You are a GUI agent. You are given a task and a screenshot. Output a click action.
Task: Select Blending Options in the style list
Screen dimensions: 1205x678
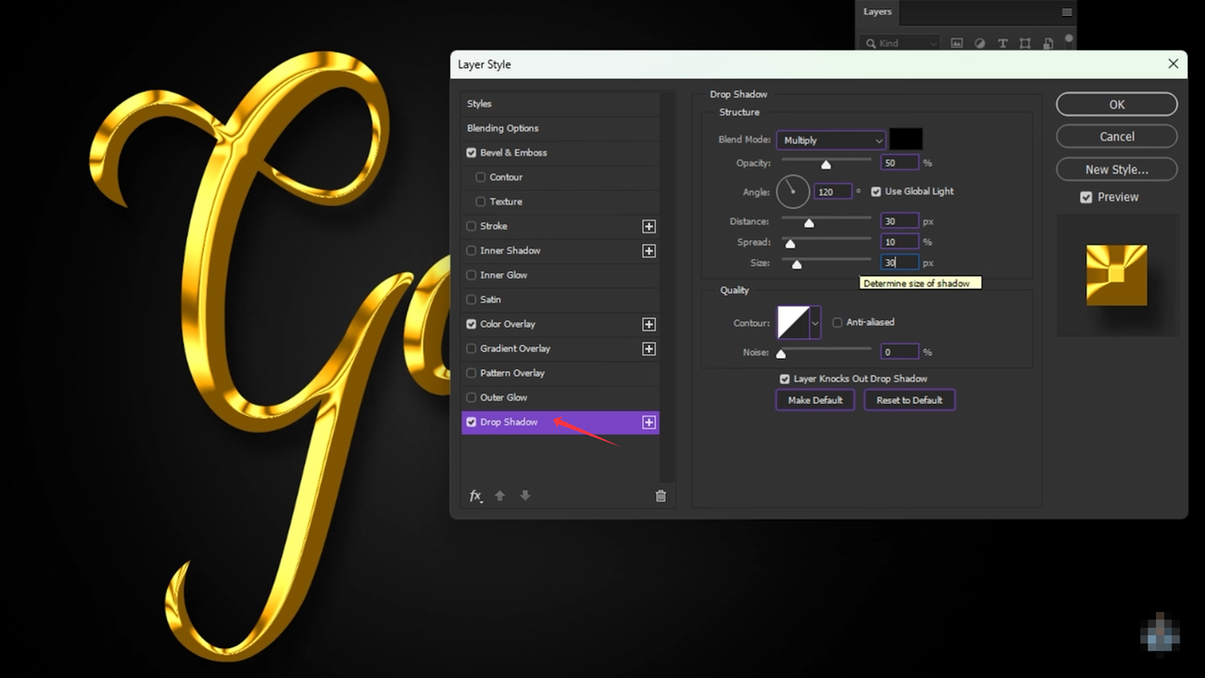(x=503, y=128)
